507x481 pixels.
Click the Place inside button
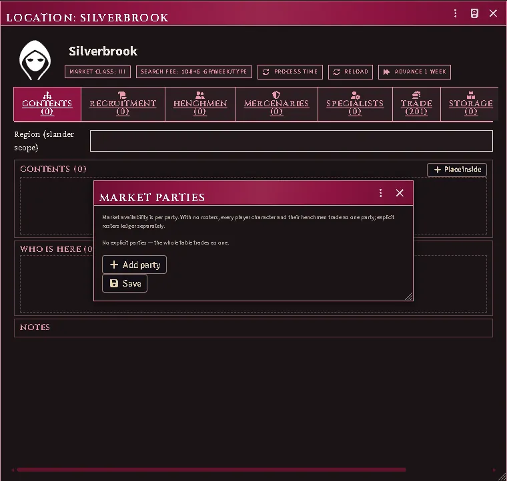(456, 170)
